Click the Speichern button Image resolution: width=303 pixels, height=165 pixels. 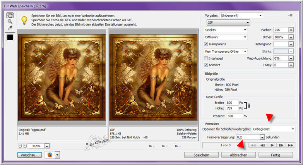click(201, 155)
